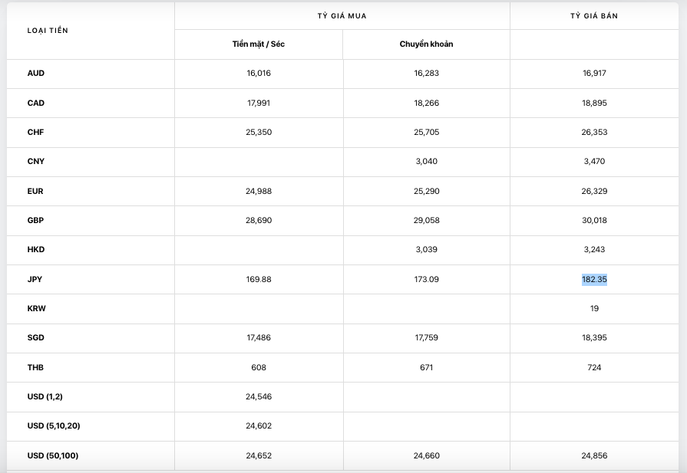Select the CAD selling rate 18,895
The image size is (687, 473).
(594, 103)
